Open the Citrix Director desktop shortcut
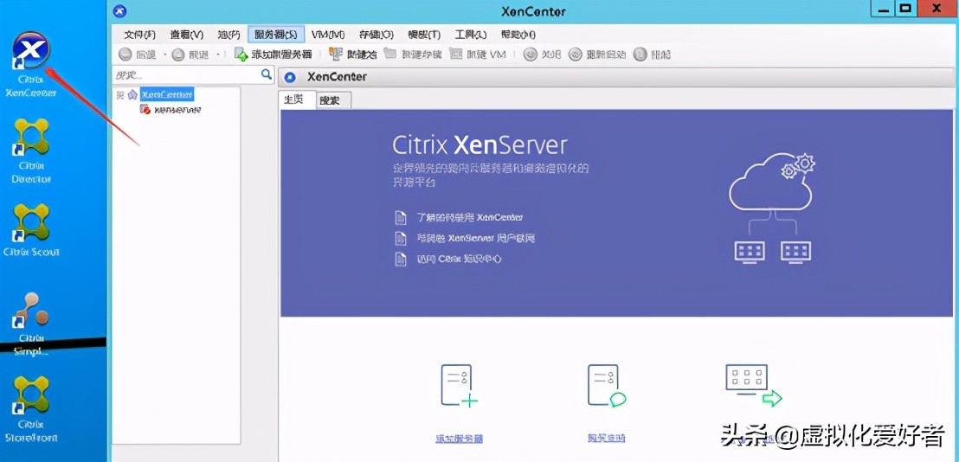 point(30,151)
